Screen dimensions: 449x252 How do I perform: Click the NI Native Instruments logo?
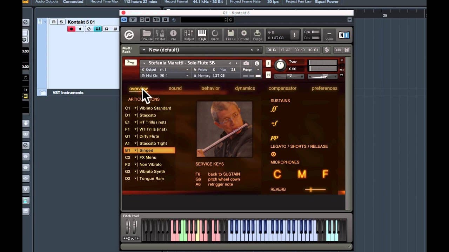(344, 35)
